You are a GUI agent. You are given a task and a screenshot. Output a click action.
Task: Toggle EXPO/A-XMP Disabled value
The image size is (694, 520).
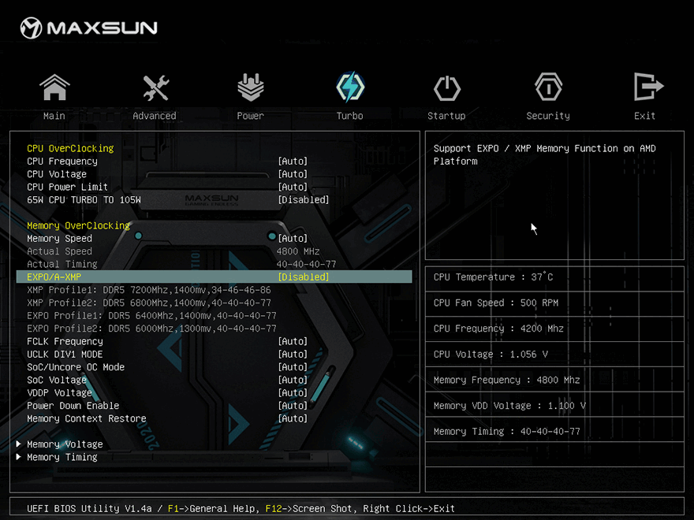coord(304,277)
